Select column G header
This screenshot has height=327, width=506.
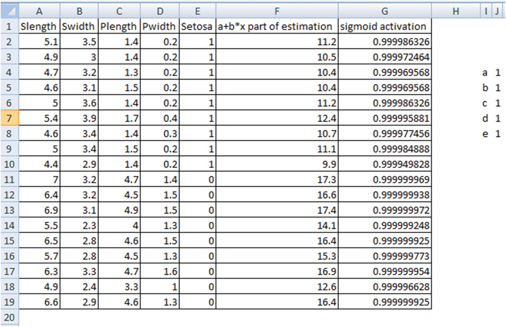[x=385, y=11]
